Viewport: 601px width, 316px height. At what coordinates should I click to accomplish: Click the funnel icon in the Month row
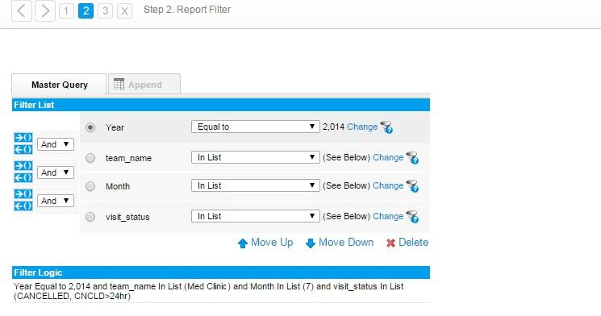click(x=412, y=186)
